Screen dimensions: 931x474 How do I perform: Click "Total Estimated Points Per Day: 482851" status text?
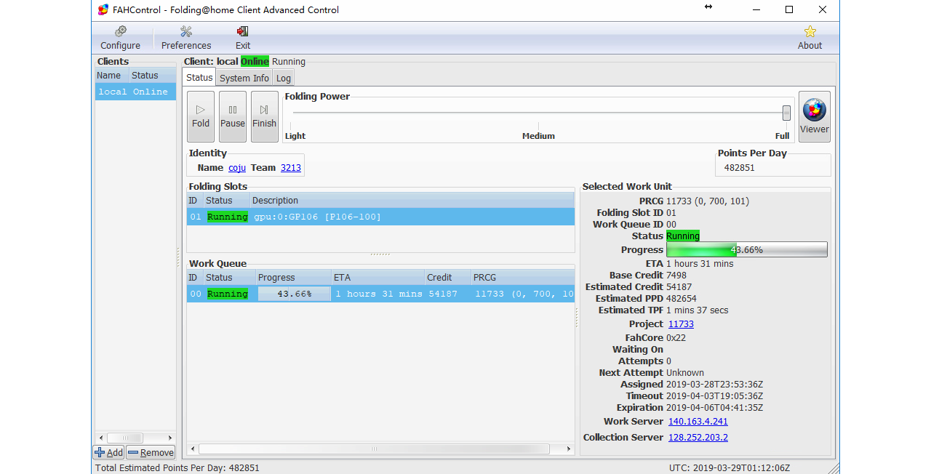point(177,468)
